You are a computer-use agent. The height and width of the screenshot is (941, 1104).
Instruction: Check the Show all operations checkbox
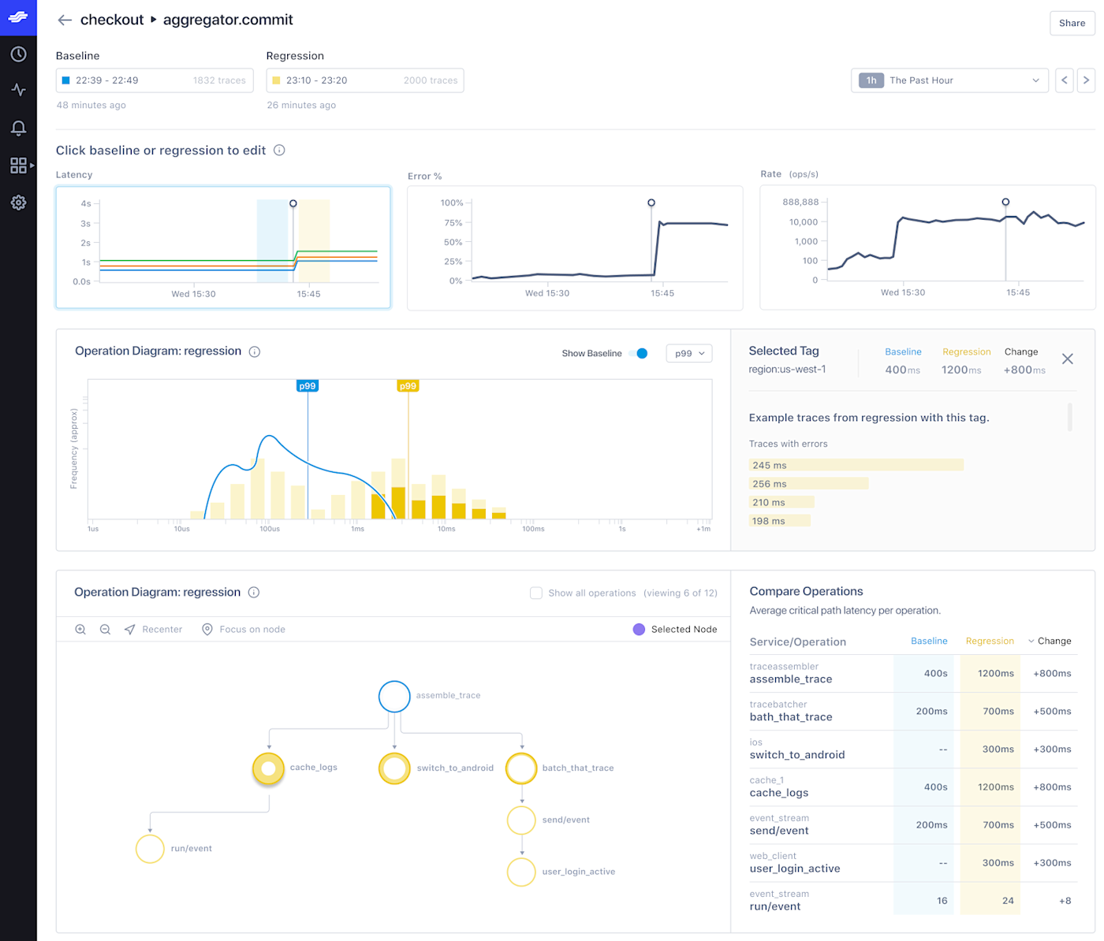[x=536, y=593]
